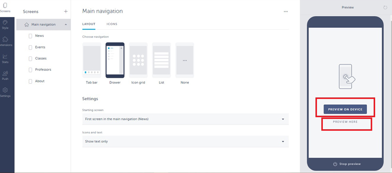Switch to the Icons tab
392x173 pixels.
(x=112, y=24)
